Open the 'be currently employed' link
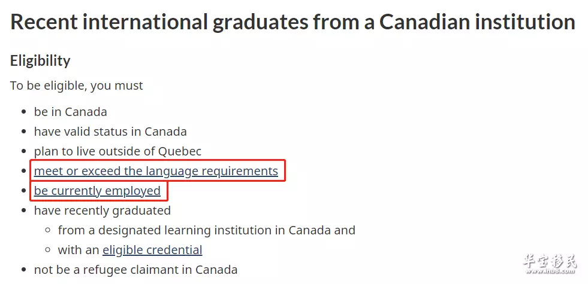Viewport: 588px width, 284px height. click(x=97, y=191)
